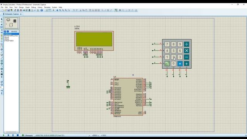
Task: Click the Y-Mirror flip icon
Action: coord(2,93)
